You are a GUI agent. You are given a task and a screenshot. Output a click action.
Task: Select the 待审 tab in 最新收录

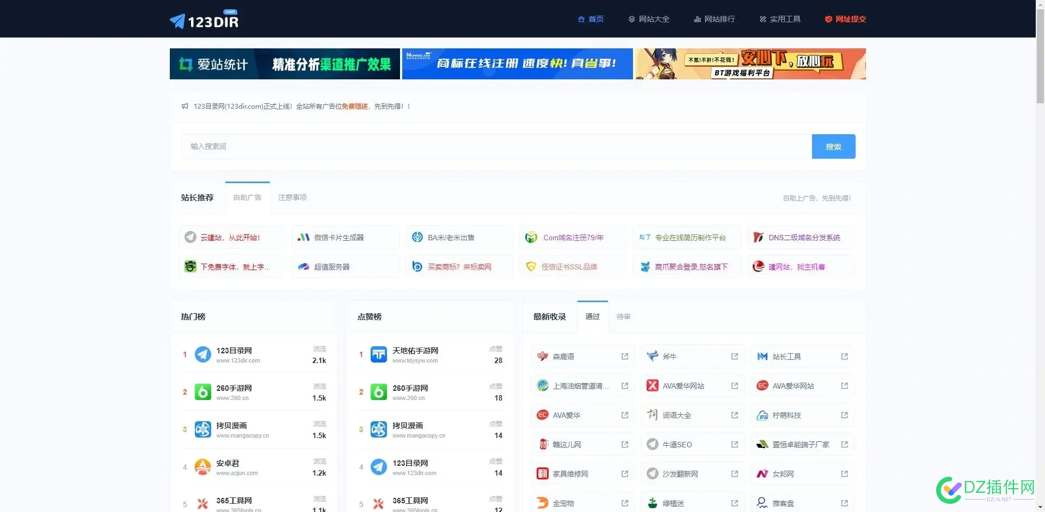tap(623, 317)
